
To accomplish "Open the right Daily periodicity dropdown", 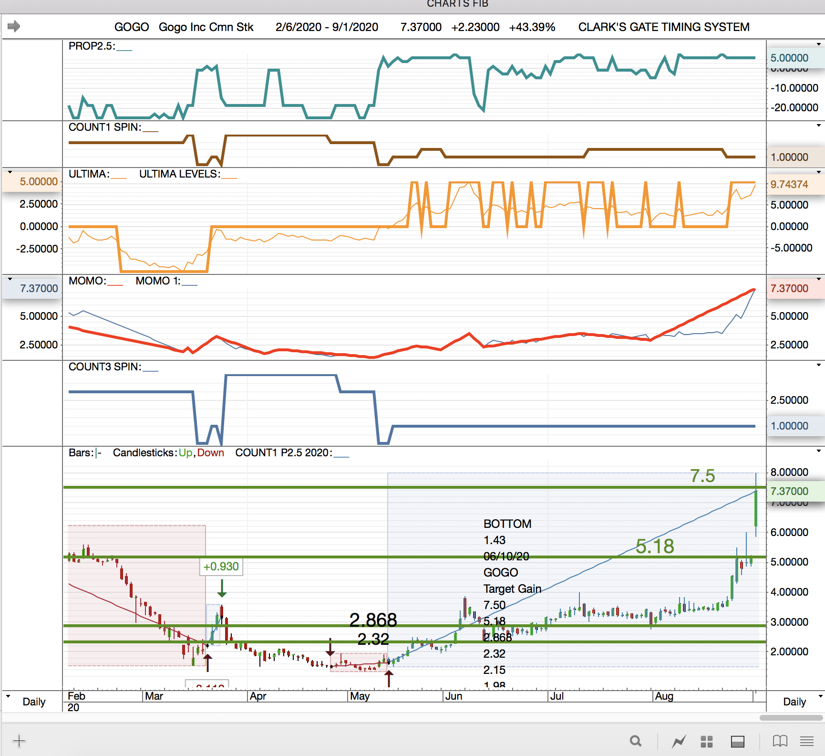I will pos(795,701).
